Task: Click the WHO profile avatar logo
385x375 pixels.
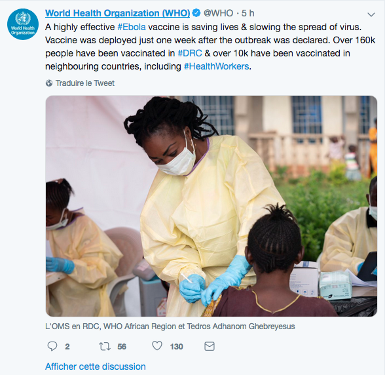Action: [23, 24]
